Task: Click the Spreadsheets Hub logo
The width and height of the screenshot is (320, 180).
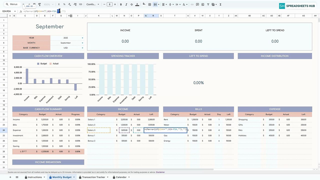Action: click(297, 6)
